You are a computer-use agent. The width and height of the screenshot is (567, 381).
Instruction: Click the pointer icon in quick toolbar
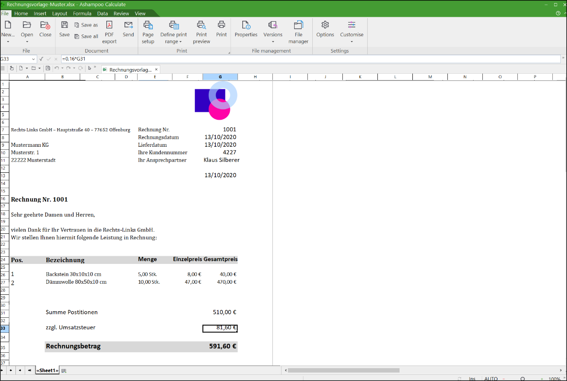[89, 68]
